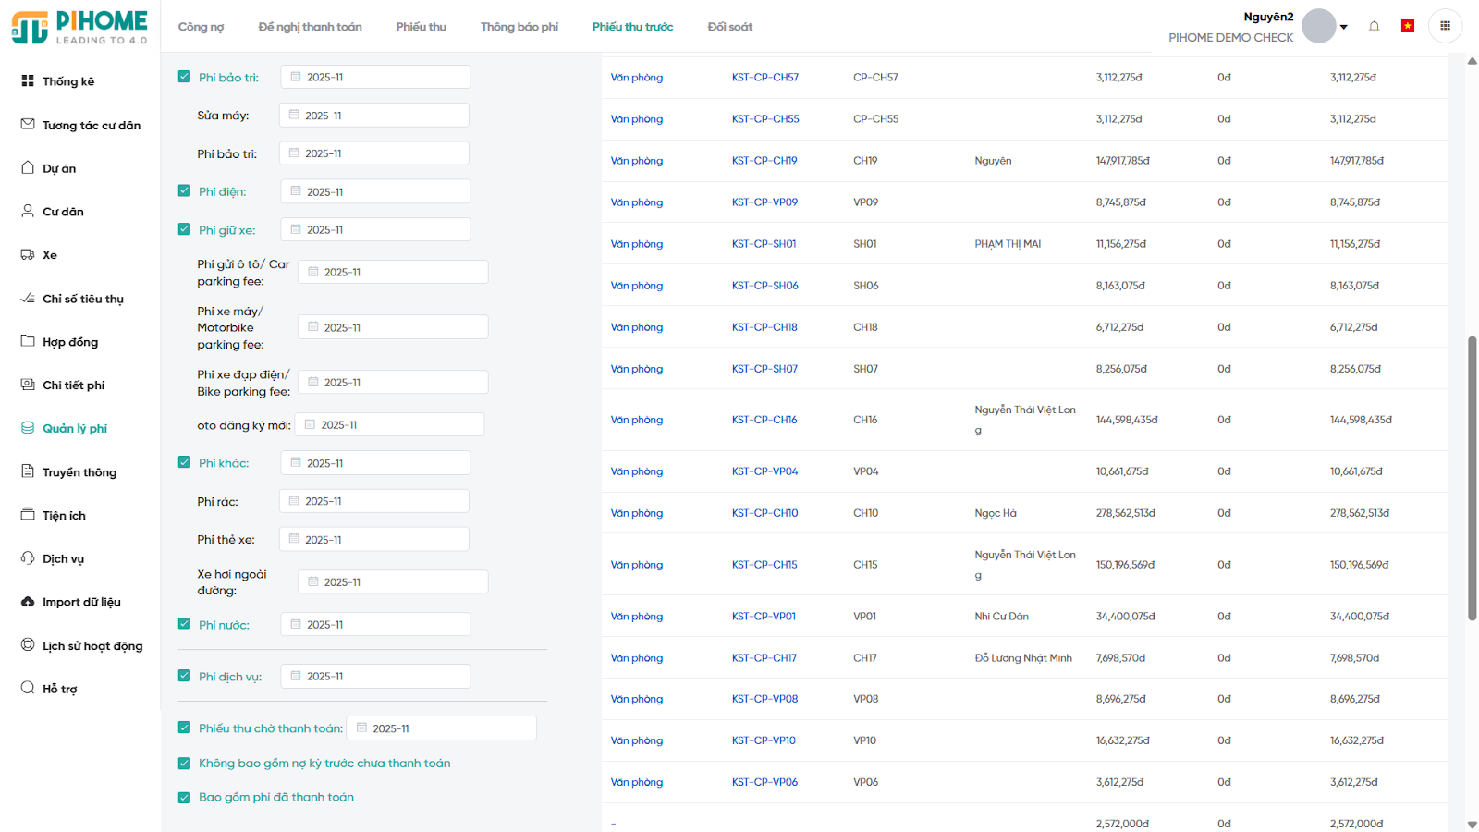Open the Đối soát tab
Screen dimensions: 1479x832
coord(729,27)
